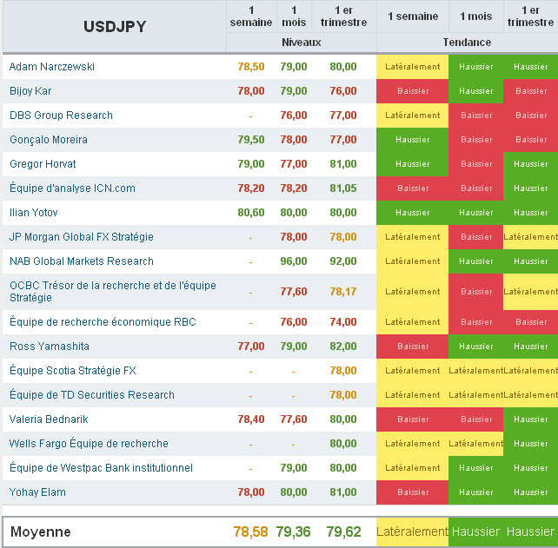
Task: Open Bijoy Kar analyst link
Action: (x=30, y=90)
